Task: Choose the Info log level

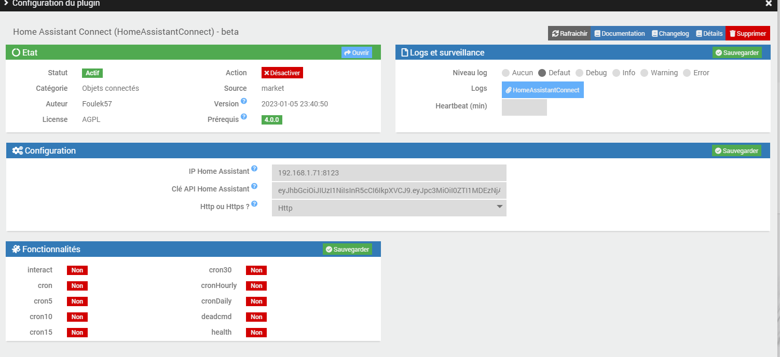Action: [616, 73]
